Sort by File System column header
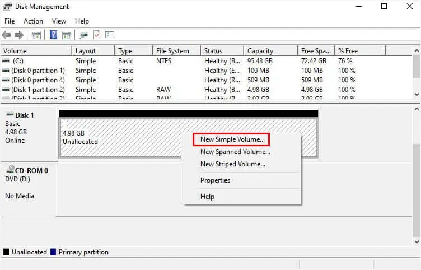 click(173, 51)
